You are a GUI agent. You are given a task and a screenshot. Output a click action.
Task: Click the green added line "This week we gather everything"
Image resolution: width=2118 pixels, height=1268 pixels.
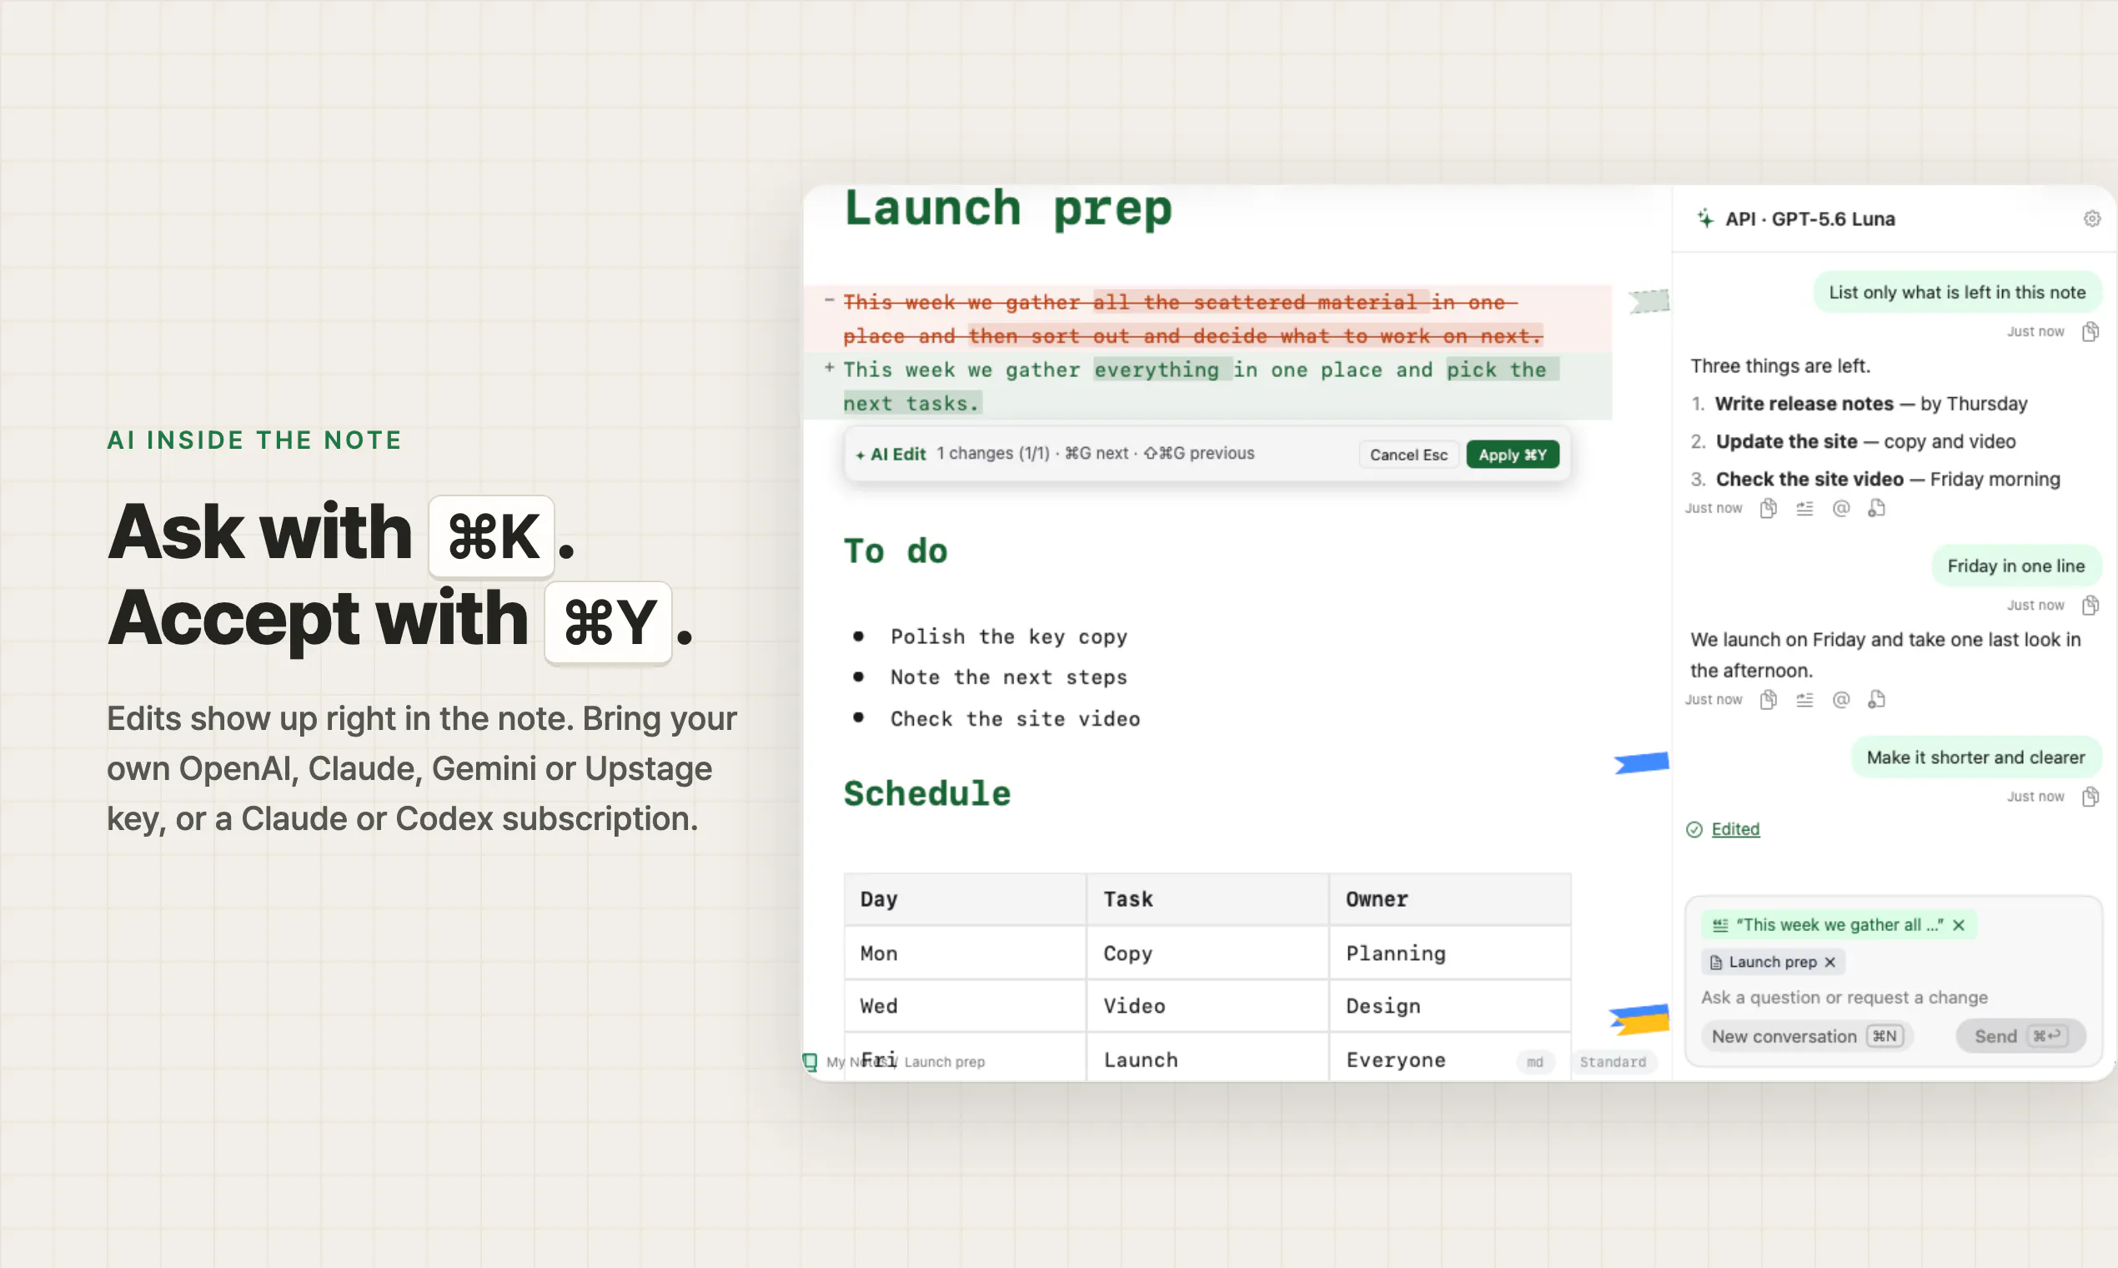[x=1206, y=386]
